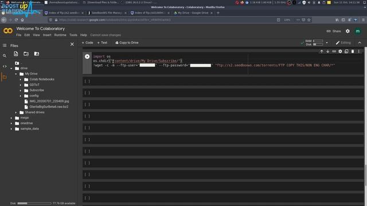Click the Upload file icon
Screen dimensions: 367x206
click(15, 54)
